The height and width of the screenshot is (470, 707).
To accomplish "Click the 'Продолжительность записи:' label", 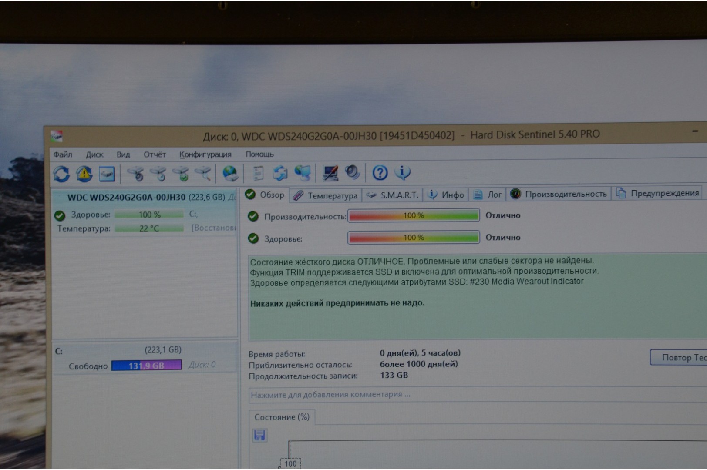I will click(303, 376).
